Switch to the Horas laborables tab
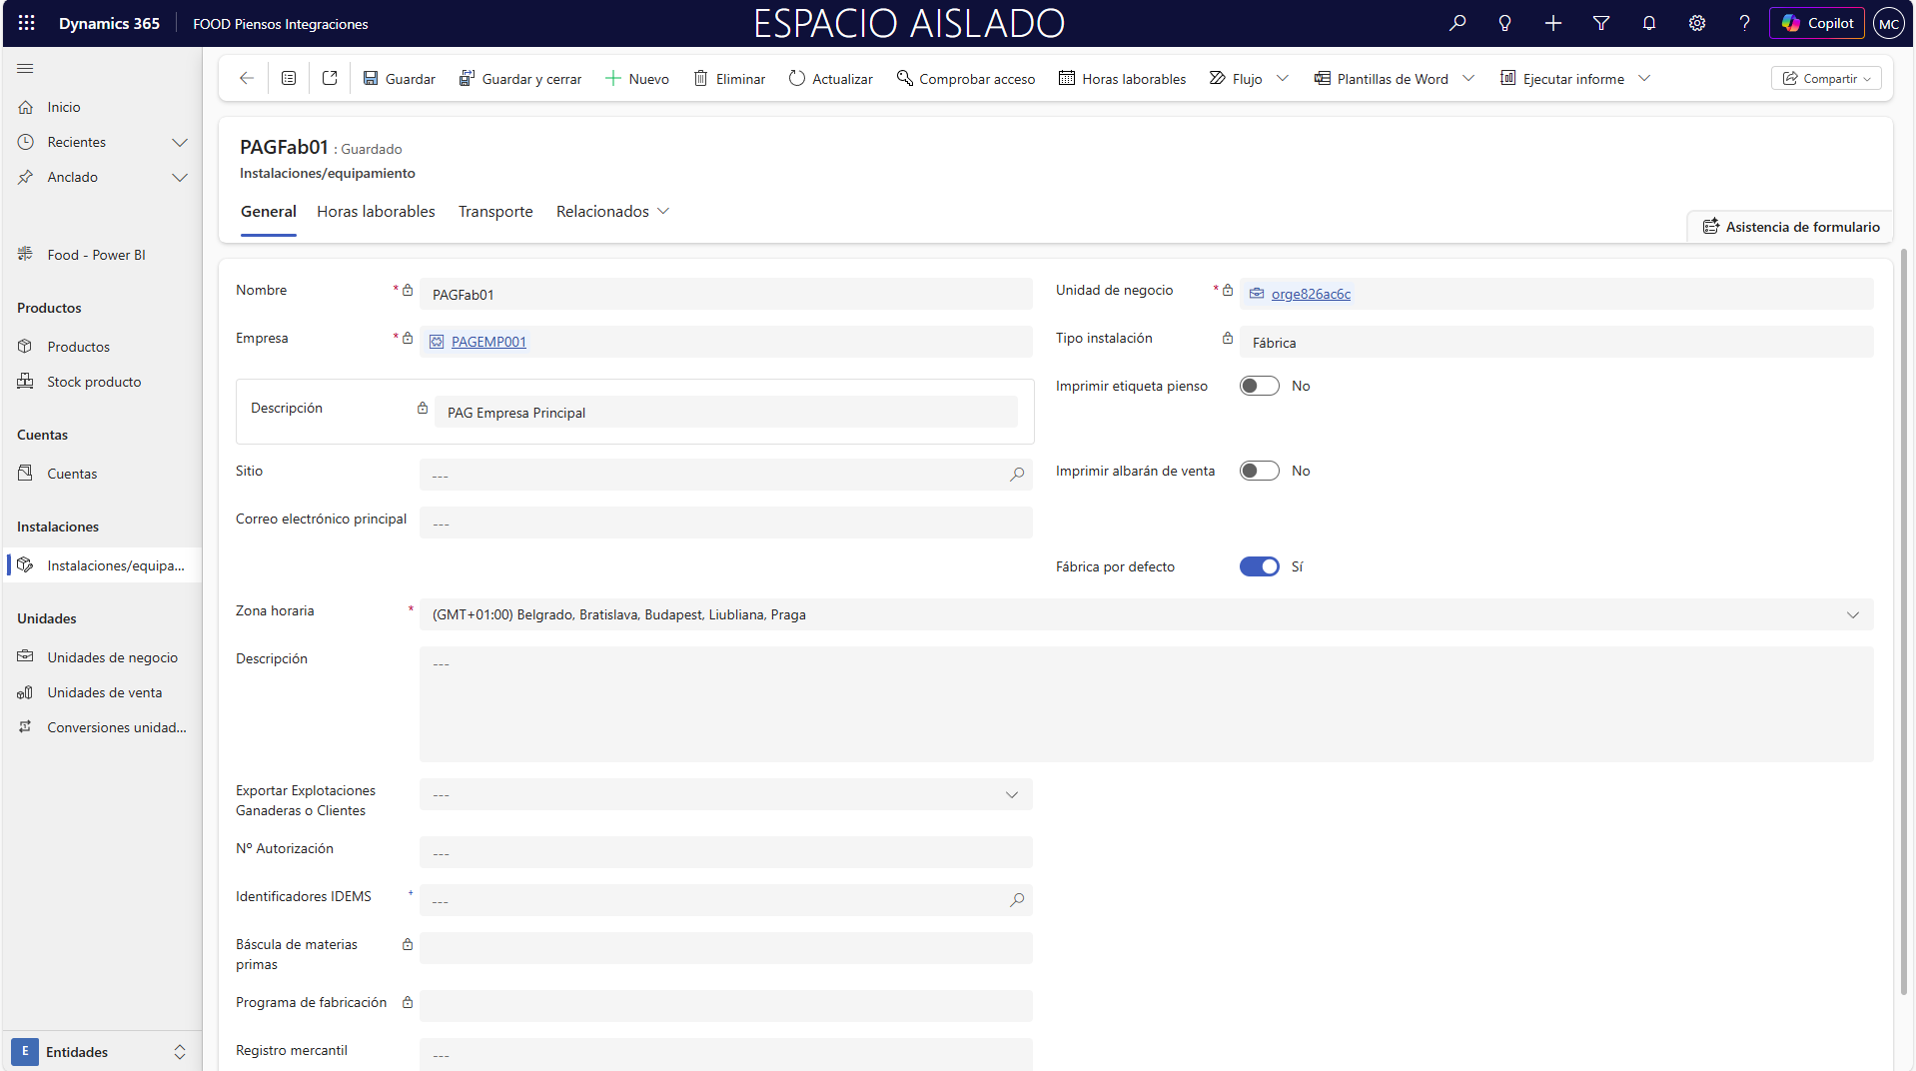1916x1071 pixels. pyautogui.click(x=376, y=212)
